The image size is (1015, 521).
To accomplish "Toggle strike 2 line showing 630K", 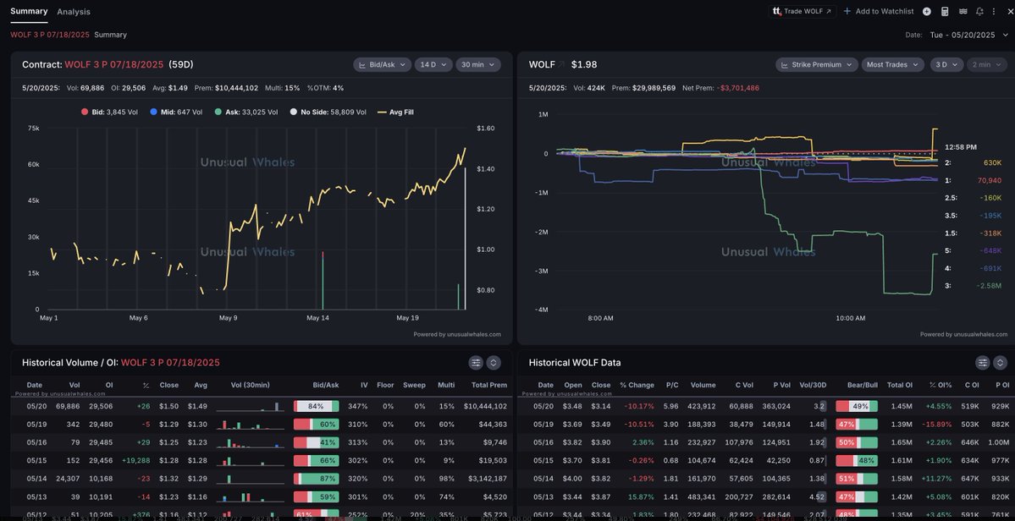I will (x=973, y=163).
